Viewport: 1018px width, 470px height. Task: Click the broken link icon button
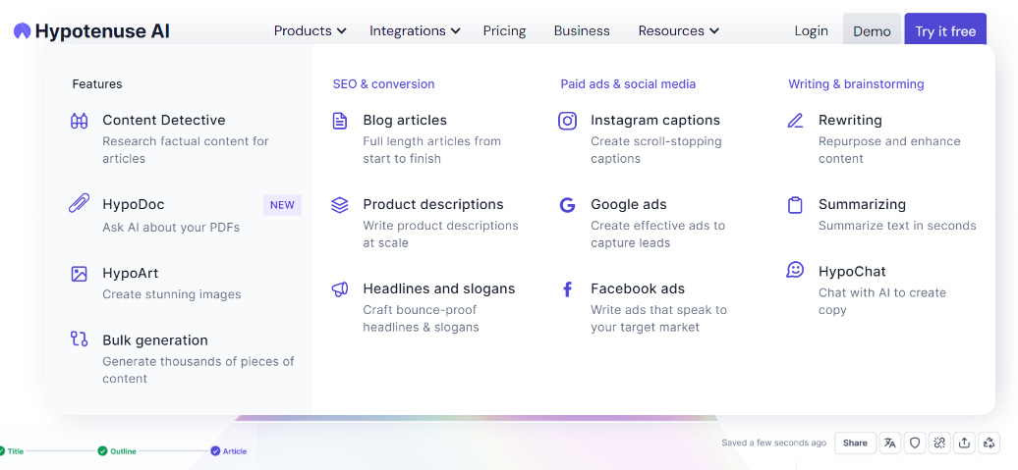click(x=939, y=443)
